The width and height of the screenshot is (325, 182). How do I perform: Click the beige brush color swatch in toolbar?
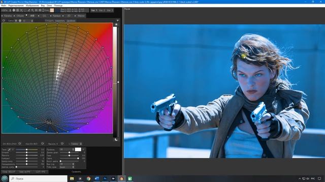52,10
